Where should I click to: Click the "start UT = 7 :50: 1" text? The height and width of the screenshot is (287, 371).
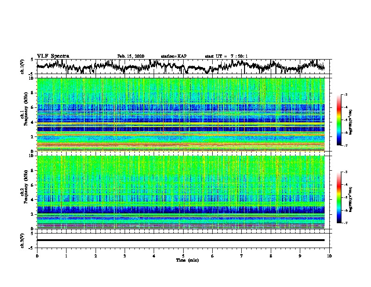click(226, 56)
